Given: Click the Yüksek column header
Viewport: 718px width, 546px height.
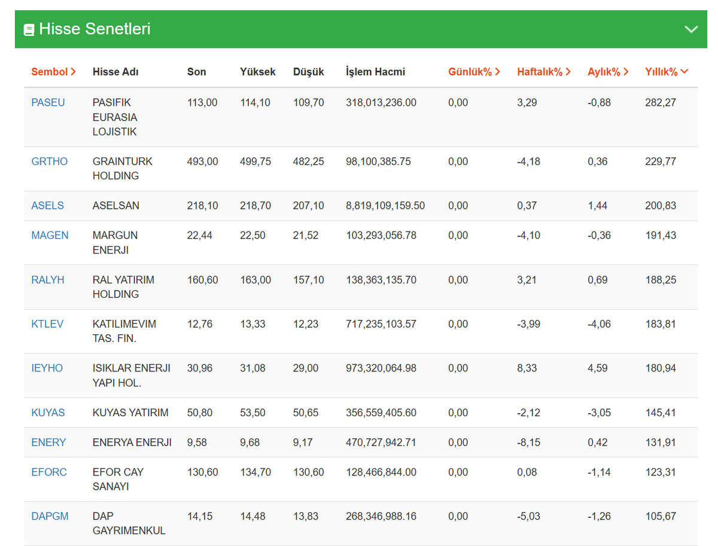Looking at the screenshot, I should 258,72.
